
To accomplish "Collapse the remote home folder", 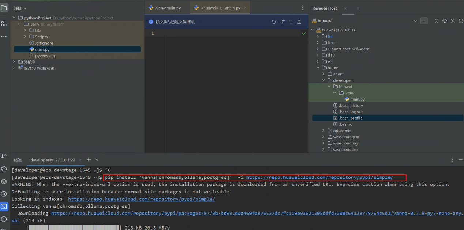I will point(318,68).
